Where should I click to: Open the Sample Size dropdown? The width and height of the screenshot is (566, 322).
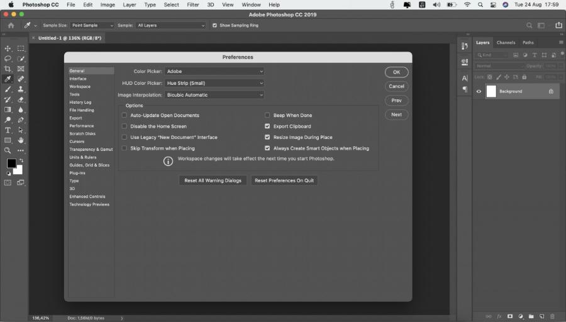(x=92, y=26)
